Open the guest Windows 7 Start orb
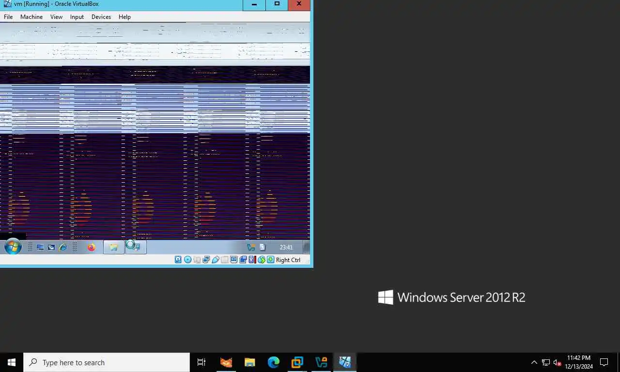This screenshot has width=620, height=372. [x=13, y=247]
